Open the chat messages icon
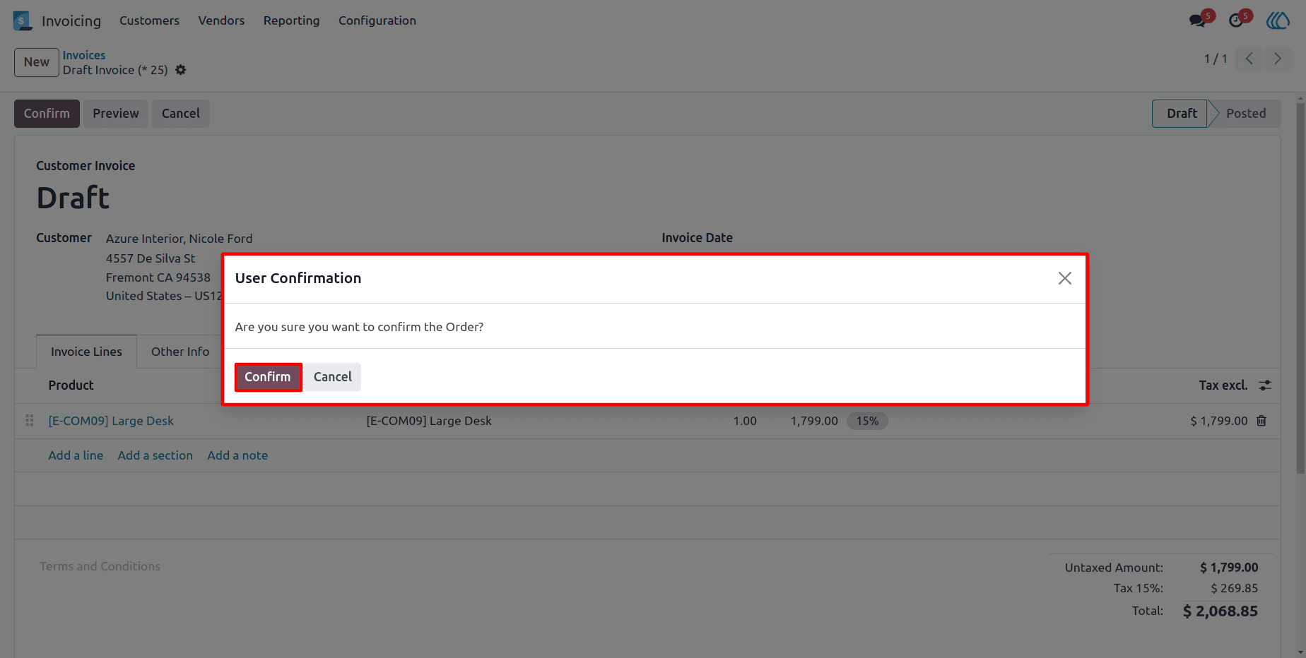Screen dimensions: 1306x658 click(1199, 20)
